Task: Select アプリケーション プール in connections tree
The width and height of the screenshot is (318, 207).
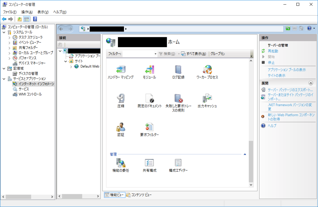Action: [x=87, y=56]
